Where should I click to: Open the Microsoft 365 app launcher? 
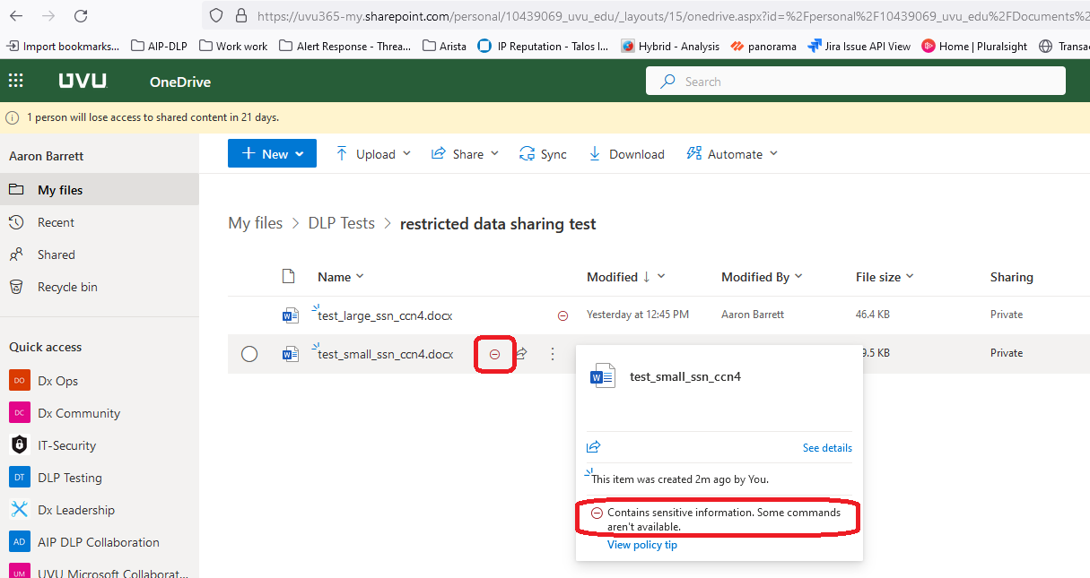[x=15, y=80]
